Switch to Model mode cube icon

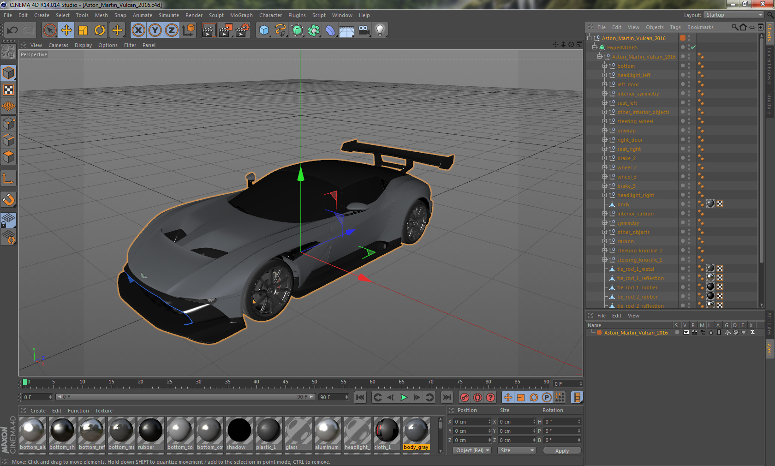[x=8, y=73]
